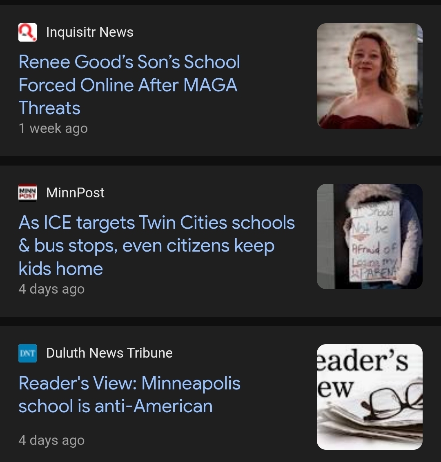Tap "kids home" line of the MinnPost headline
The image size is (441, 462).
(61, 269)
